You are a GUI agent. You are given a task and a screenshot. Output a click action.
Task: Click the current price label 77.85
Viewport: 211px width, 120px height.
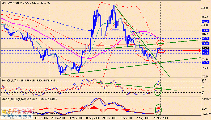pos(205,48)
